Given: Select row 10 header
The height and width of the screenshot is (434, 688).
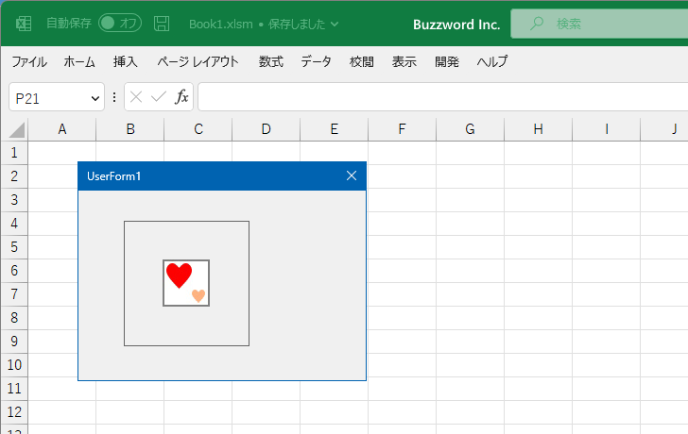Looking at the screenshot, I should coord(14,365).
